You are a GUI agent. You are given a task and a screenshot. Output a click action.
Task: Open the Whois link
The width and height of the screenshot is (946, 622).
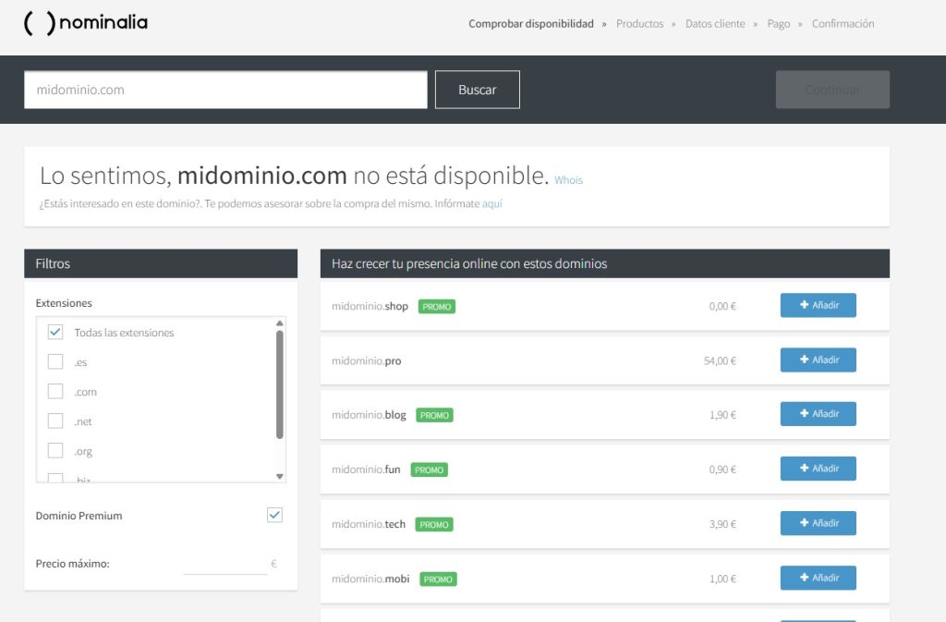pyautogui.click(x=568, y=180)
